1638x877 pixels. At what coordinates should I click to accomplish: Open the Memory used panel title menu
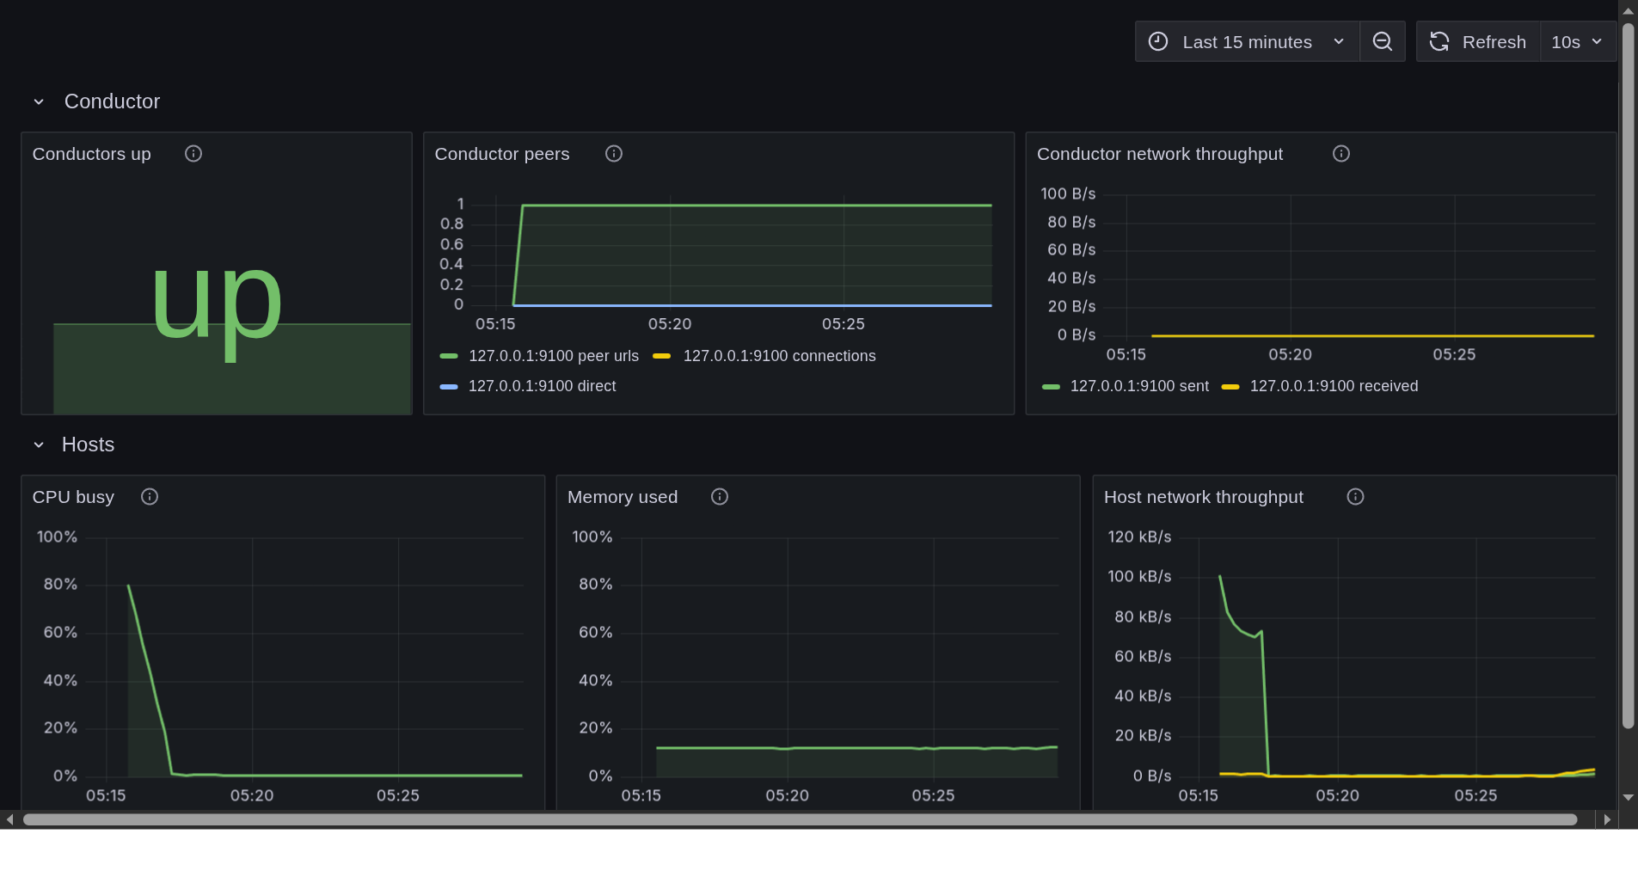click(x=623, y=497)
